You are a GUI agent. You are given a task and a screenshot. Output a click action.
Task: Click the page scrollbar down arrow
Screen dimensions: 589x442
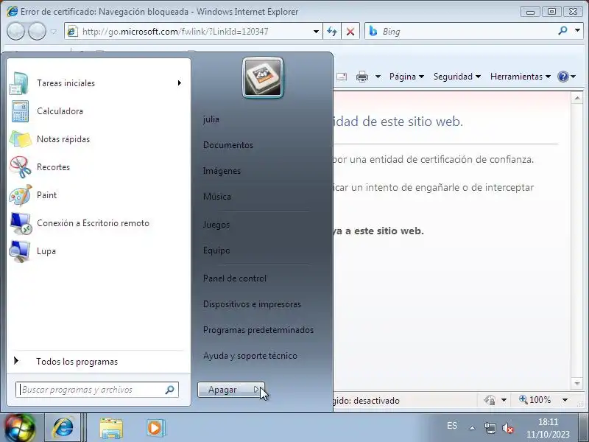(577, 383)
